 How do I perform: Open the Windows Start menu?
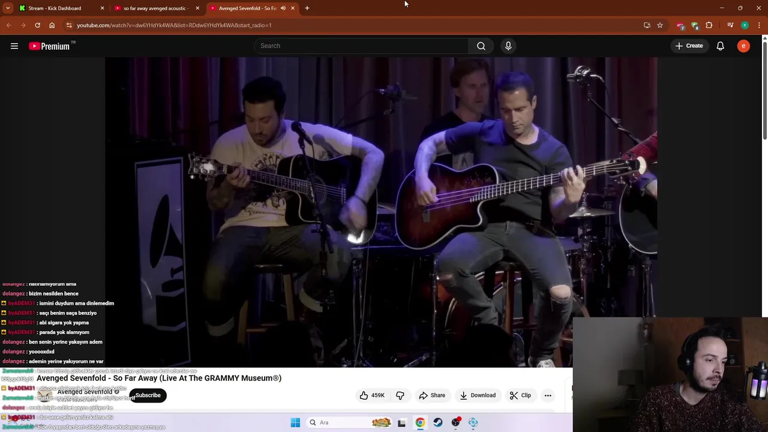click(x=295, y=422)
